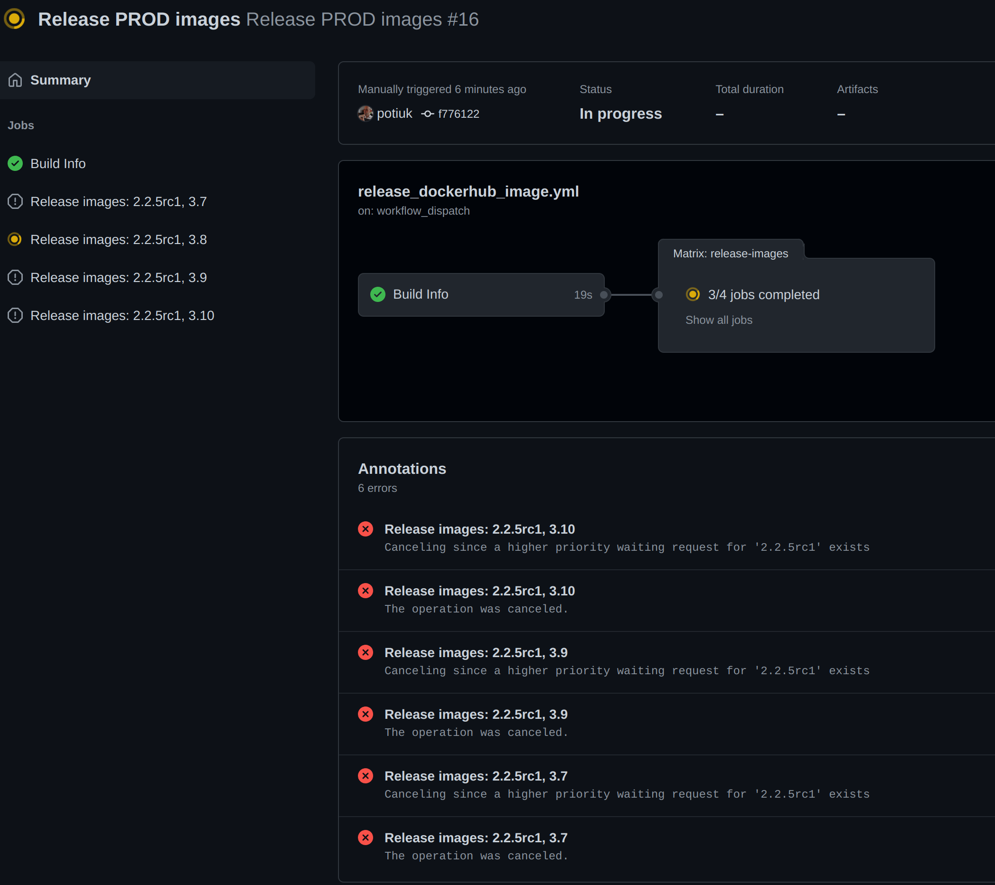
Task: Open Release images: 2.2.5rc1, 3.10 job
Action: click(122, 315)
